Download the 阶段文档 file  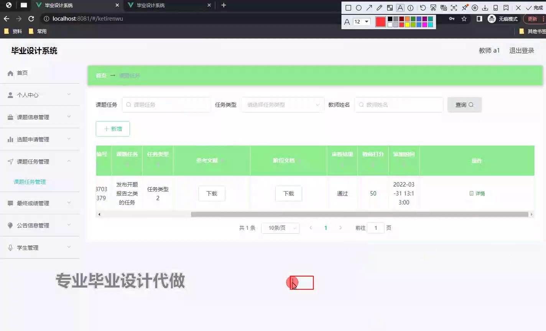pyautogui.click(x=289, y=193)
